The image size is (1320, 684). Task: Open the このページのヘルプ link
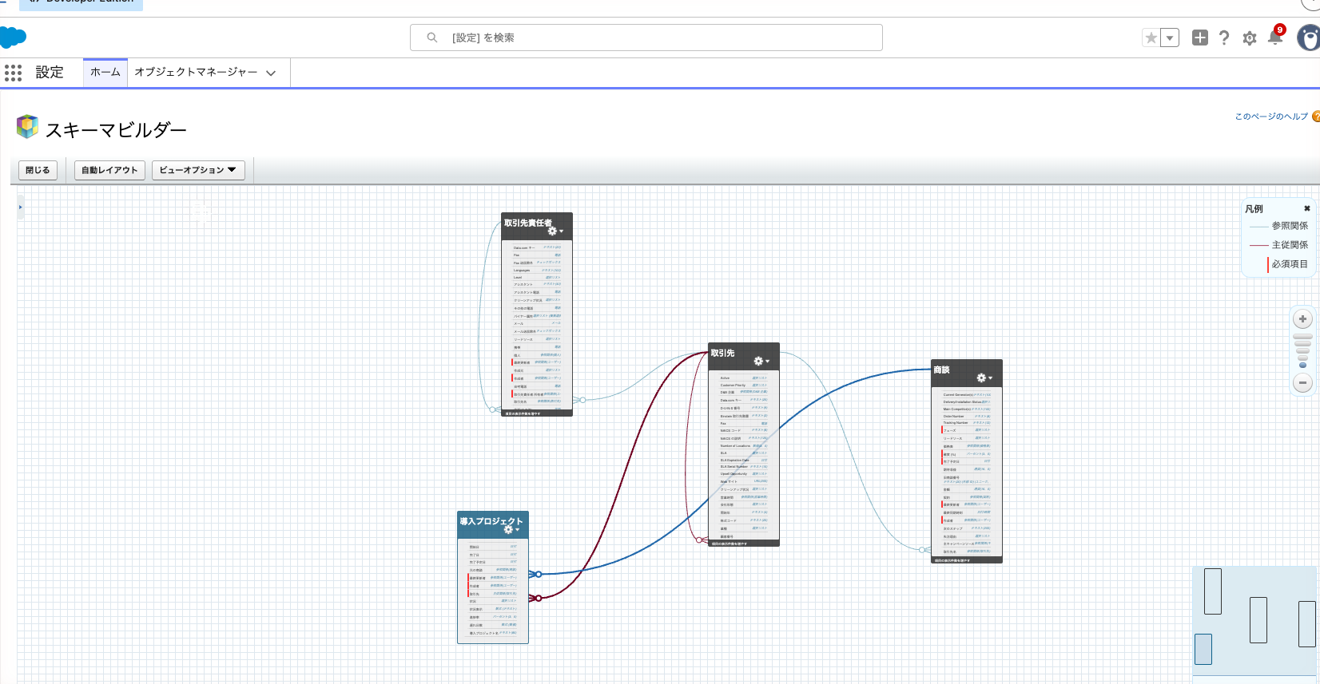tap(1271, 117)
